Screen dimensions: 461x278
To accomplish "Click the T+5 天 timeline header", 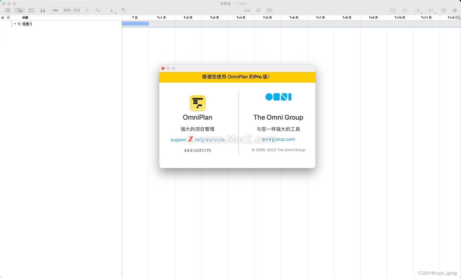I will (268, 17).
